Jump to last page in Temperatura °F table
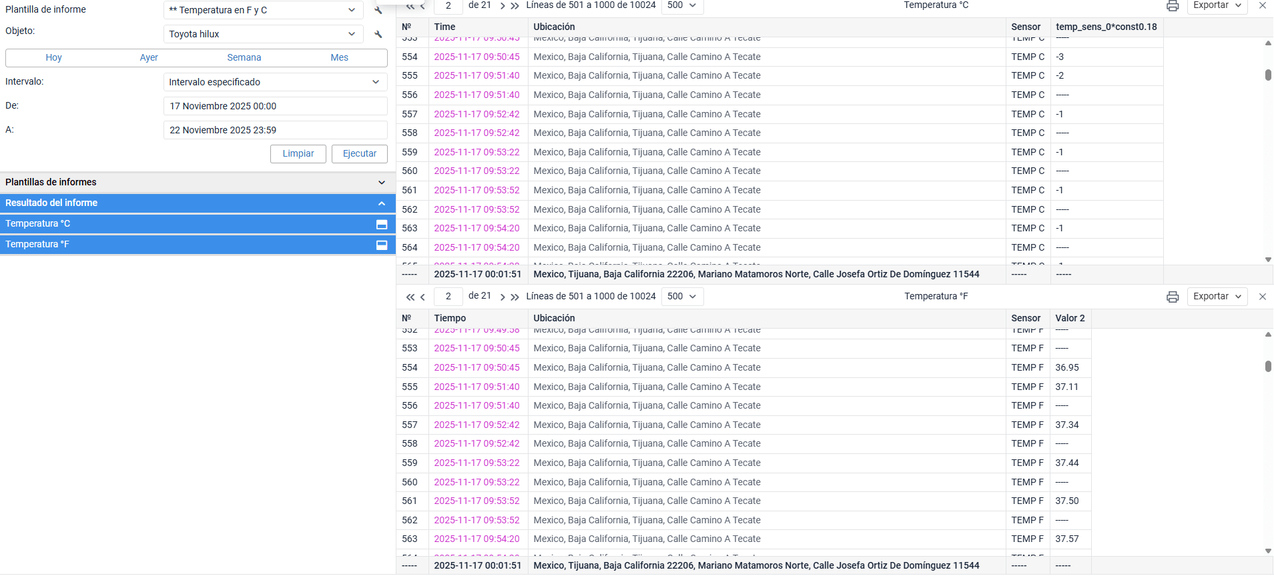 pyautogui.click(x=515, y=297)
